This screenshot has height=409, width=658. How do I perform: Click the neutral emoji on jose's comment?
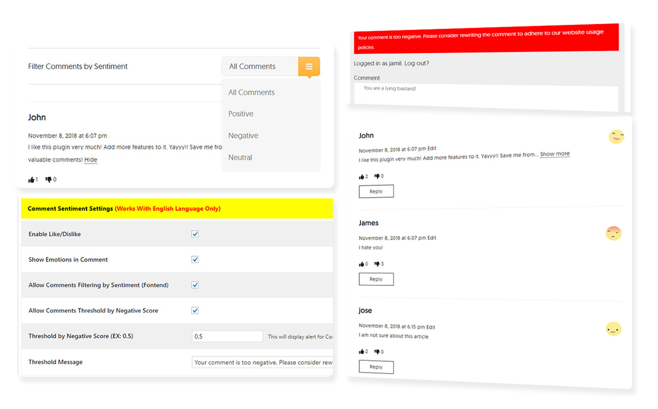click(614, 329)
